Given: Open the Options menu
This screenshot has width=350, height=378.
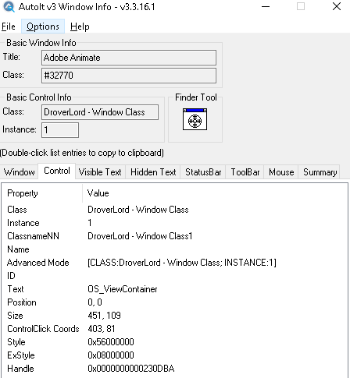Looking at the screenshot, I should [43, 26].
